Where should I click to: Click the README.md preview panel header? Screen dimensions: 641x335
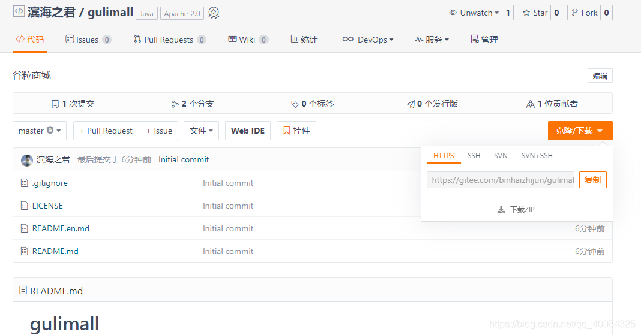coord(312,291)
